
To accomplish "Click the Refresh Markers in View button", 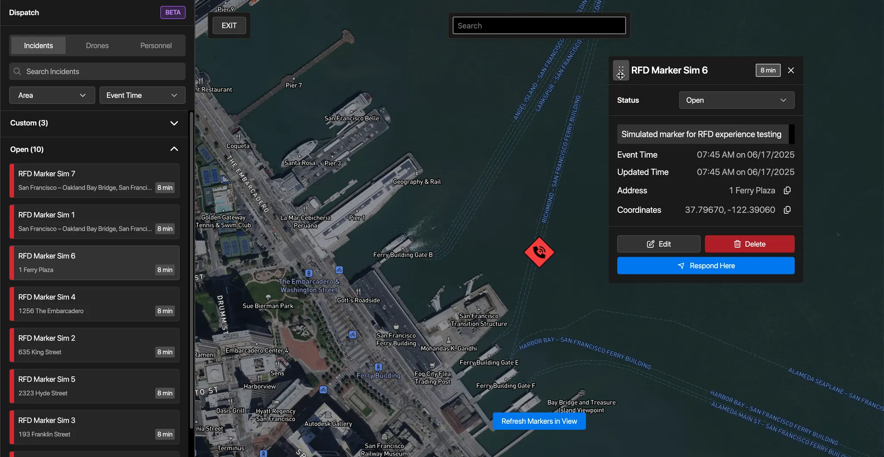I will 539,421.
